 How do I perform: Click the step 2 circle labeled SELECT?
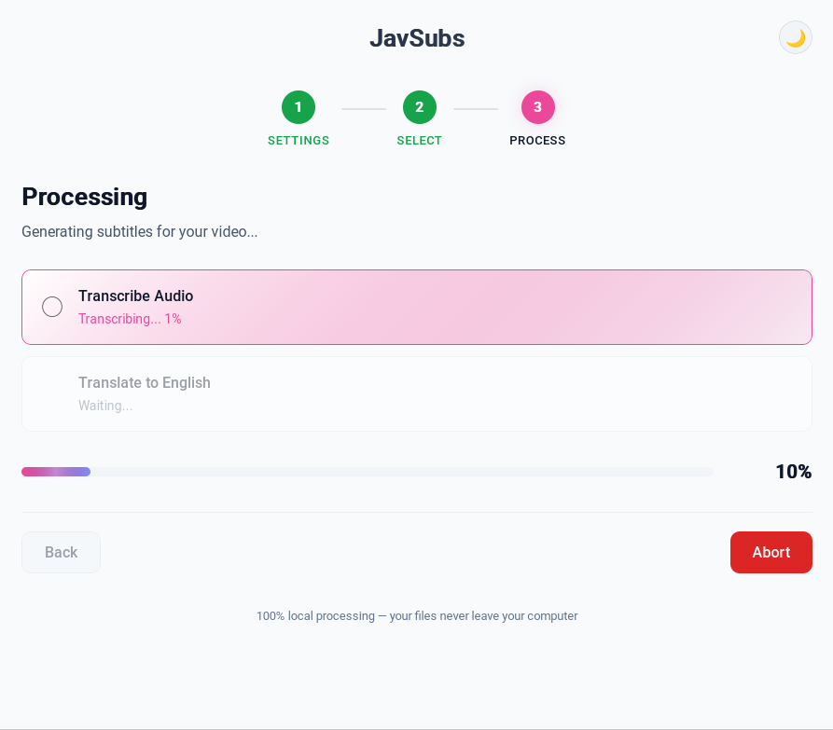coord(419,107)
